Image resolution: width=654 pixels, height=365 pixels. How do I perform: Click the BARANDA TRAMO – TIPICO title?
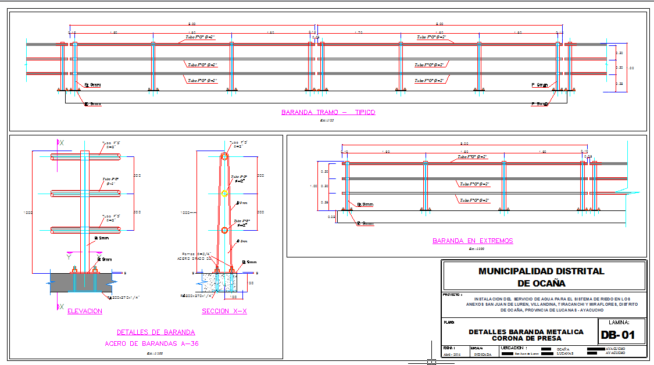click(x=328, y=112)
